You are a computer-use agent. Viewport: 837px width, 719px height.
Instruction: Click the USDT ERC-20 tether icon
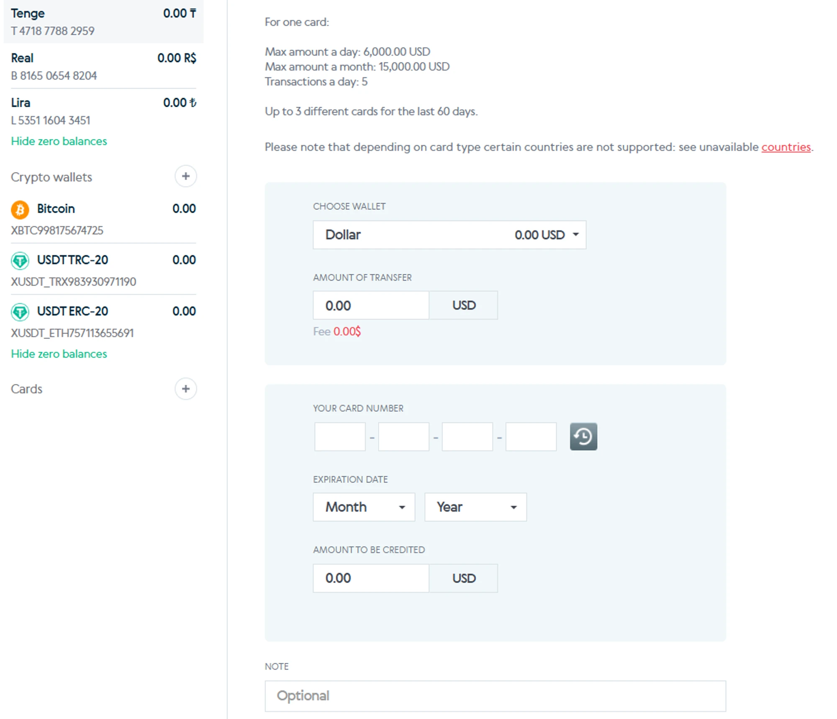pyautogui.click(x=20, y=312)
